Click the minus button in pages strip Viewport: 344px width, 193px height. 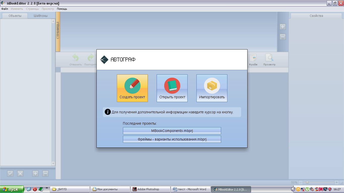283,37
